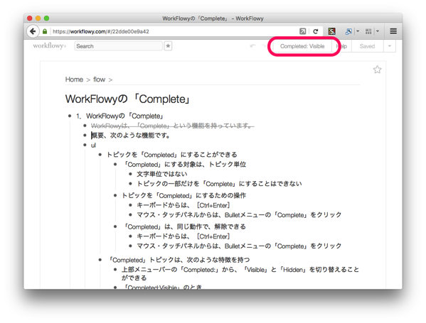Click bullet of 'トピックの一部だけを「Complete」にすることはできない'
426x323 pixels.
[131, 184]
